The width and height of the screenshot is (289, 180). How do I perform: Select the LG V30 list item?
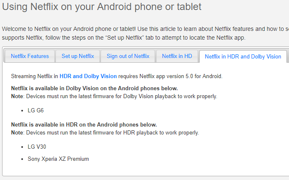37,147
